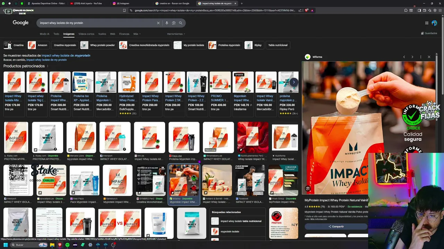Open Spotify from taskbar
Viewport: 444px width, 249px height.
(67, 245)
